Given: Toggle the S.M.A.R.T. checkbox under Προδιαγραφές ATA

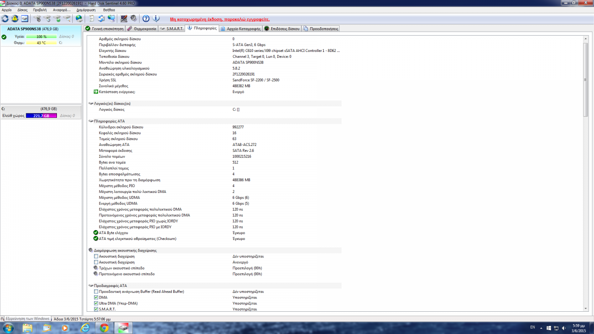Looking at the screenshot, I should 96,309.
